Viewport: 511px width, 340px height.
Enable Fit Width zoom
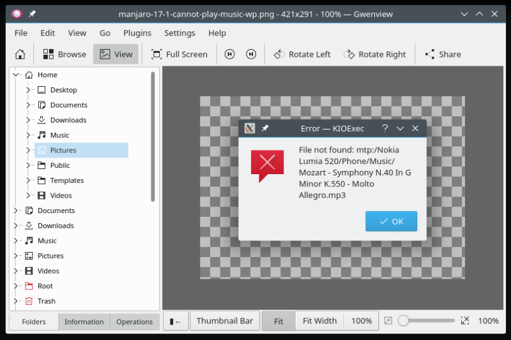pyautogui.click(x=319, y=321)
